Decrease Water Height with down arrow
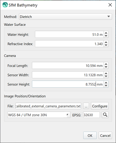This screenshot has width=116, height=143. point(106,36)
